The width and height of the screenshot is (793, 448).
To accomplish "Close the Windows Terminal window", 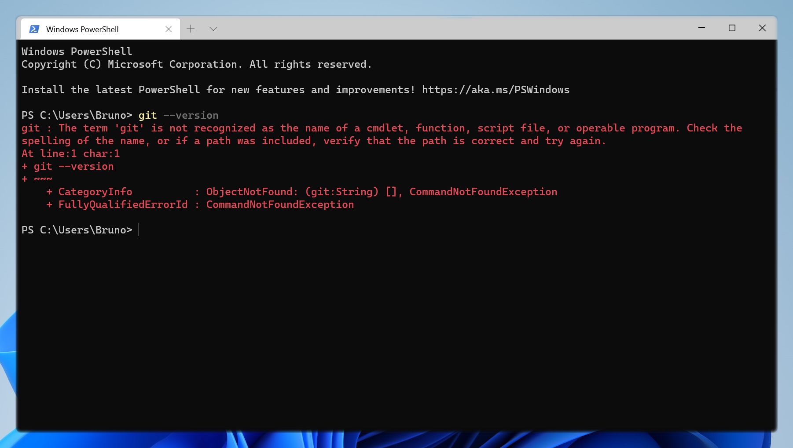I will (763, 28).
